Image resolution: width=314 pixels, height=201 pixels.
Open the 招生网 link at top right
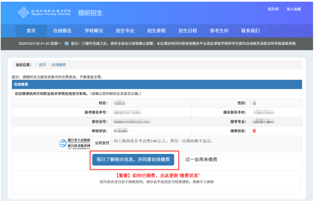[273, 9]
